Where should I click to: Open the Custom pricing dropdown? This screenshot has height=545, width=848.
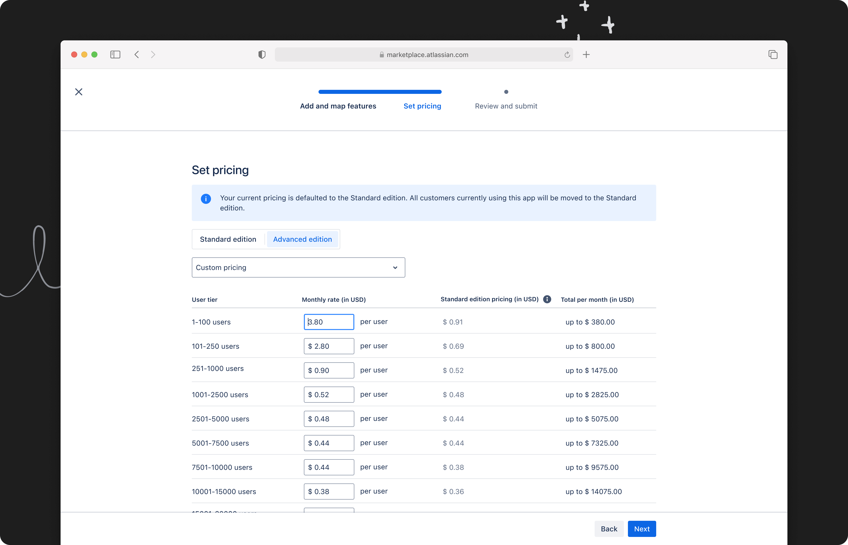[298, 267]
